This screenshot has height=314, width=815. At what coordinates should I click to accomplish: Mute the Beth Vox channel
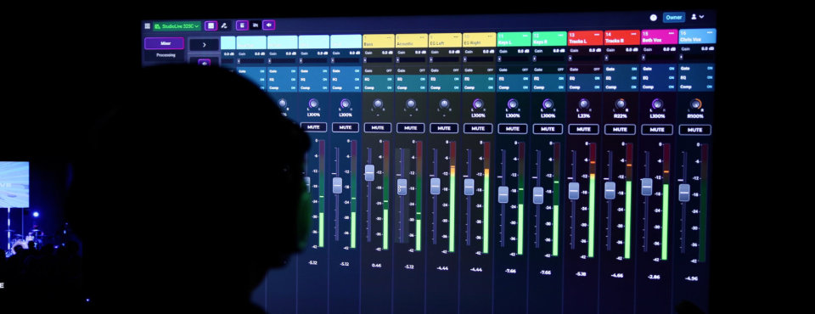click(x=657, y=130)
